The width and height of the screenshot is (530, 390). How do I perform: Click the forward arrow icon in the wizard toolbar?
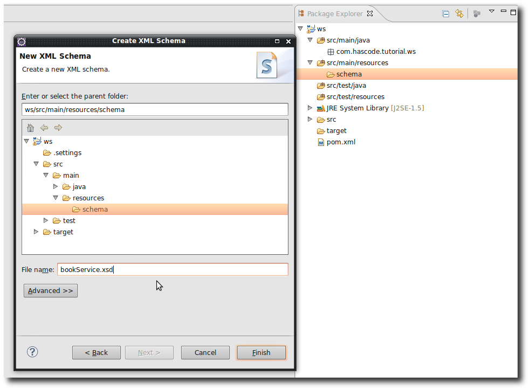coord(57,128)
